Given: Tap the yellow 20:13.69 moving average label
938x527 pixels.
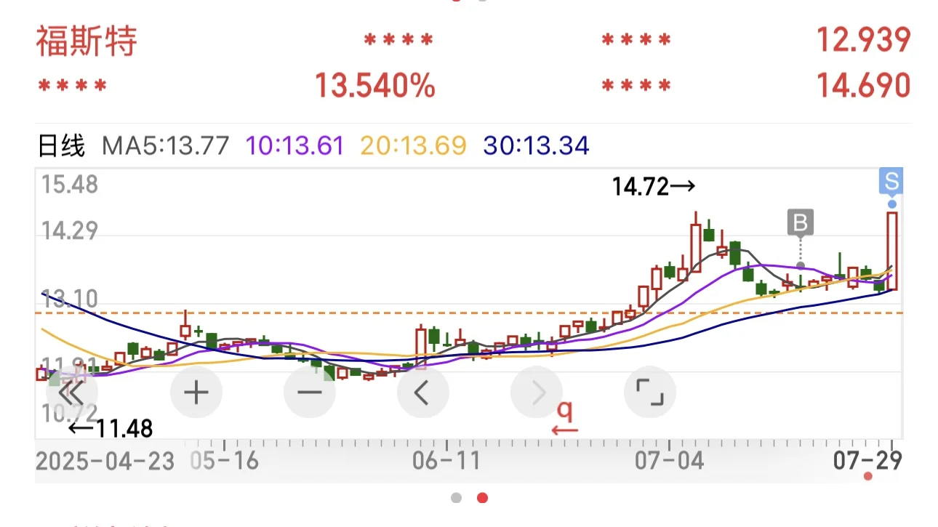Looking at the screenshot, I should click(x=412, y=146).
